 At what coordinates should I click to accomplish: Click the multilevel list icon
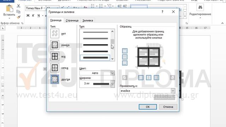point(109,6)
